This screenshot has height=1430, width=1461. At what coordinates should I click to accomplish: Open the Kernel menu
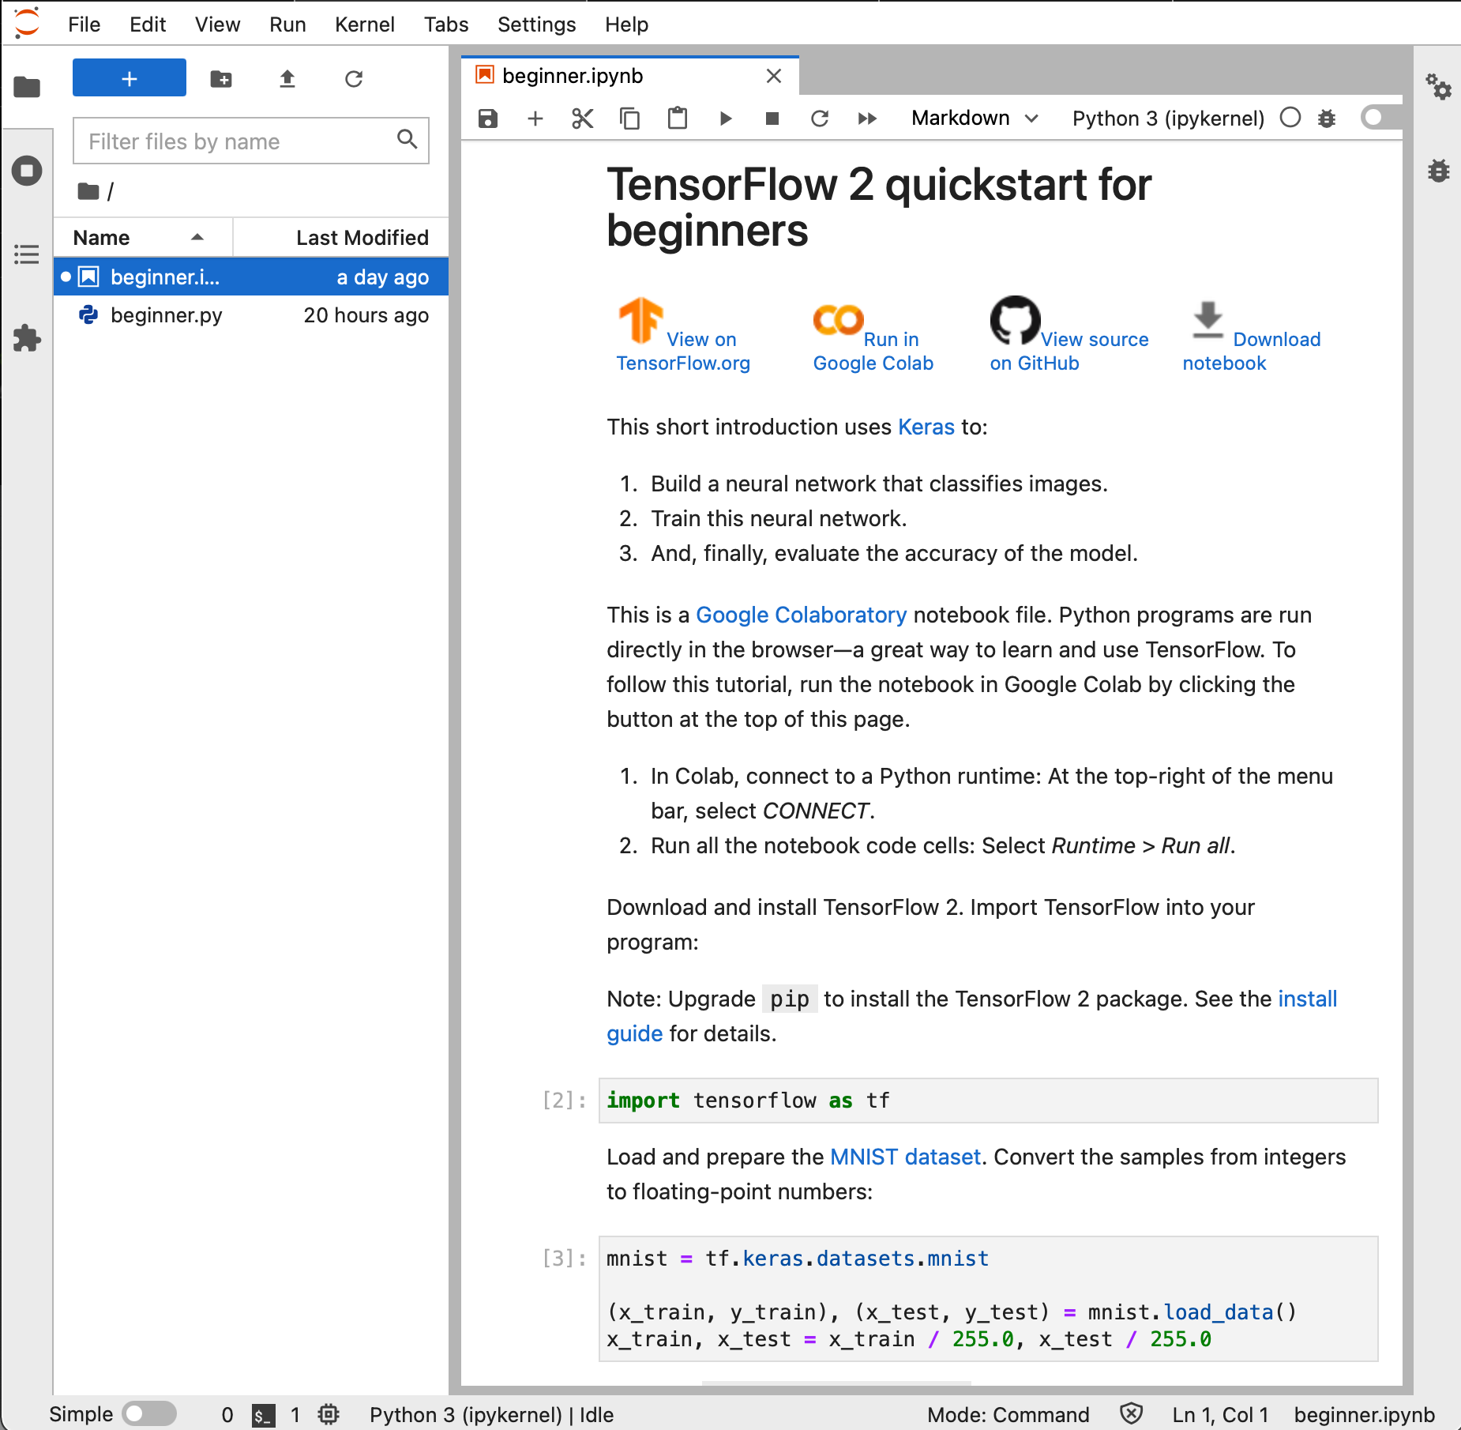pyautogui.click(x=364, y=24)
